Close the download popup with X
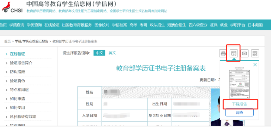The height and width of the screenshot is (128, 271). [x=255, y=65]
